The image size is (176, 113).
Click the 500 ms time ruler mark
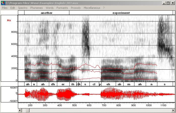[x=74, y=105]
